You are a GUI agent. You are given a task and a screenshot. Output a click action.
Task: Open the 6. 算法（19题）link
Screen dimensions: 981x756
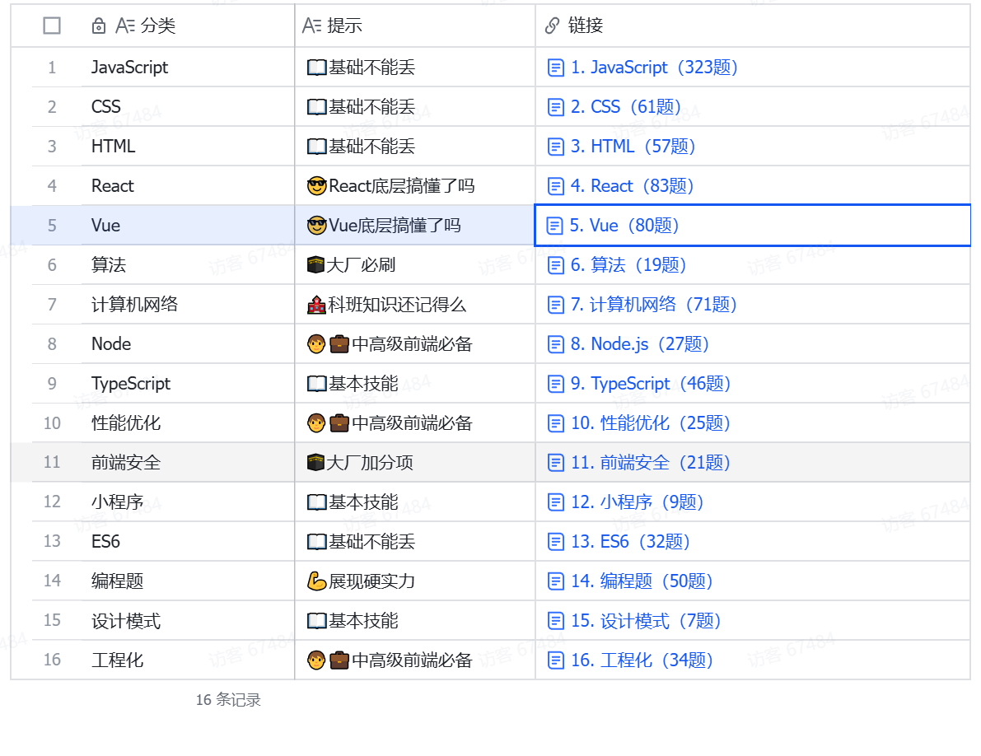click(x=628, y=265)
